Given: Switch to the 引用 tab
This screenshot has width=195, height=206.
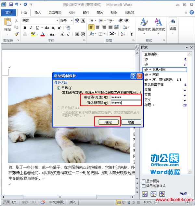Looking at the screenshot, I should 72,13.
